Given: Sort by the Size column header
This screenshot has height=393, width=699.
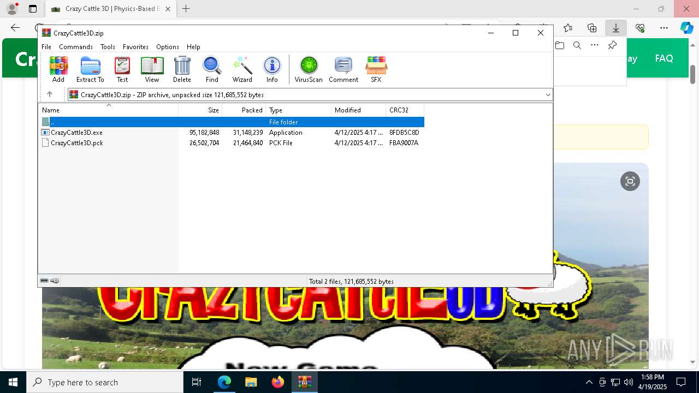Looking at the screenshot, I should coord(200,110).
